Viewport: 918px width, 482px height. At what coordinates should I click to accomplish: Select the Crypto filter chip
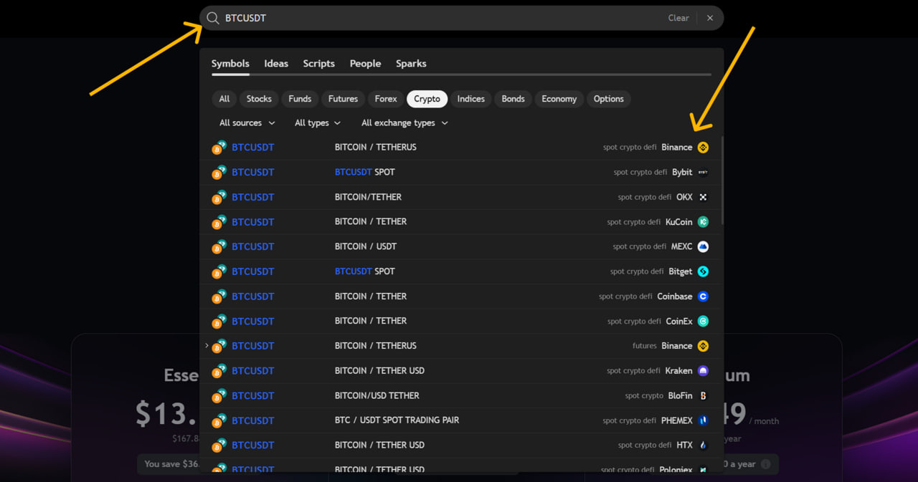pos(427,99)
